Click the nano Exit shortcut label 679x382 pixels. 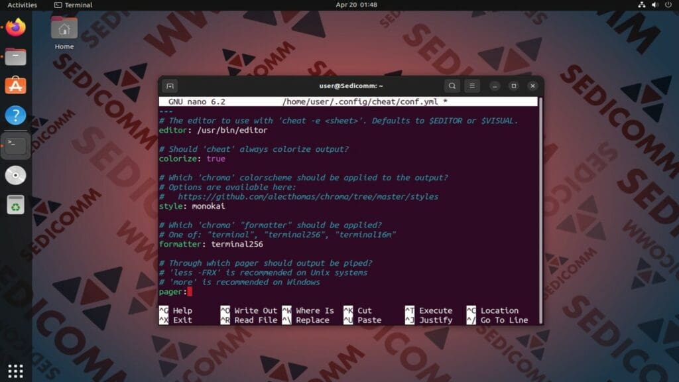click(x=182, y=320)
